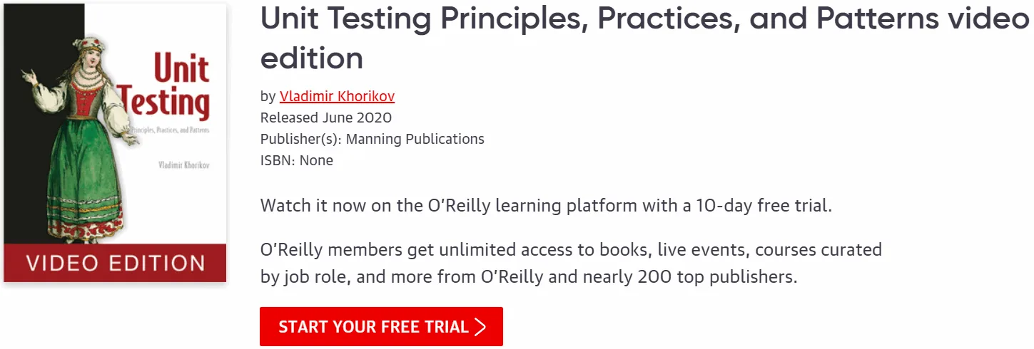The height and width of the screenshot is (349, 1034).
Task: Click the START YOUR FREE TRIAL button
Action: [381, 327]
